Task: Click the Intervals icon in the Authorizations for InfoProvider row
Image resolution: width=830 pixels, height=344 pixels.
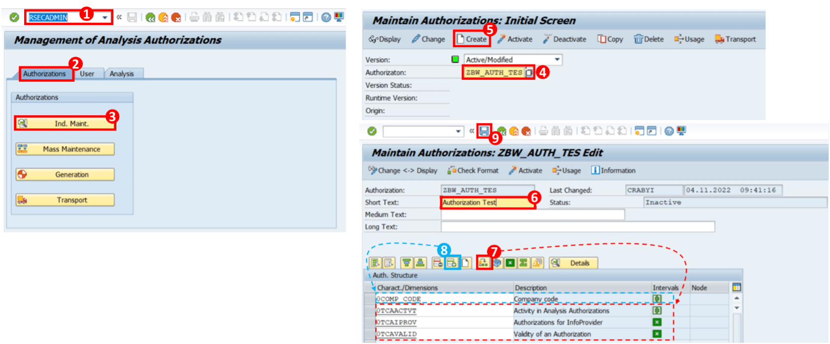Action: pos(657,322)
